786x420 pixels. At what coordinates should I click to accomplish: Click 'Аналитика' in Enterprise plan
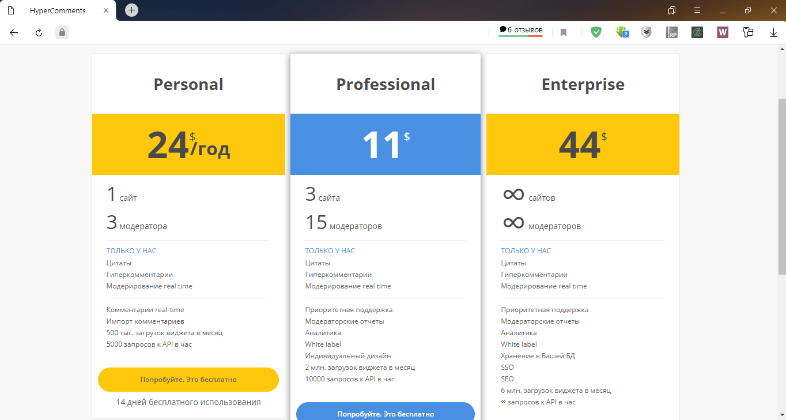519,333
